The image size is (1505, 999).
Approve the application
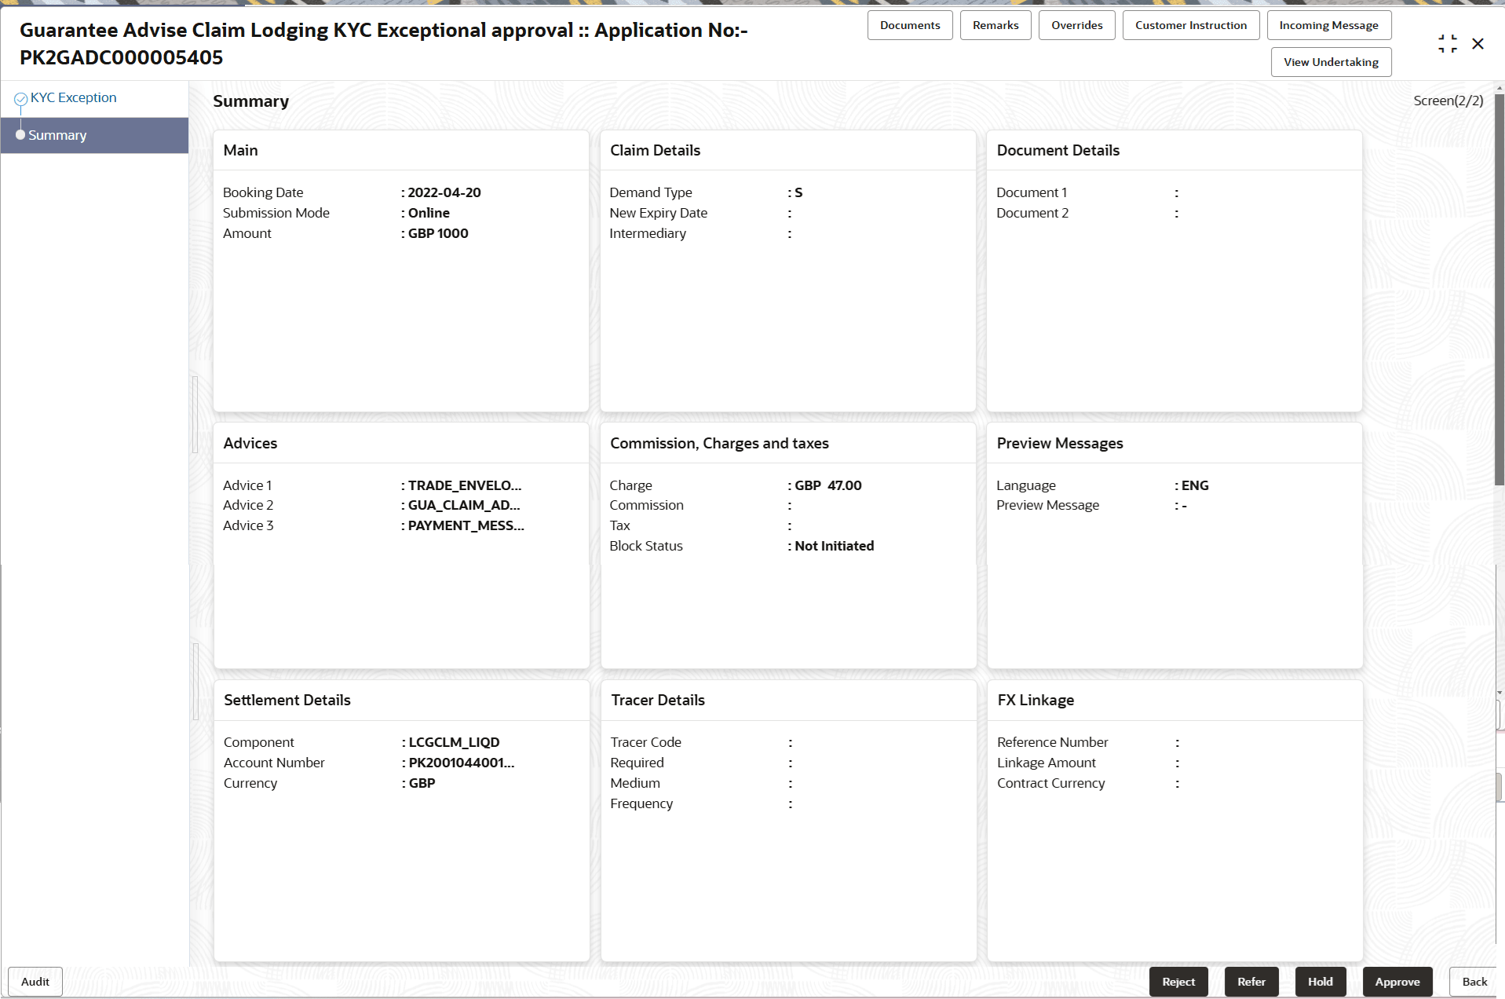click(1397, 981)
